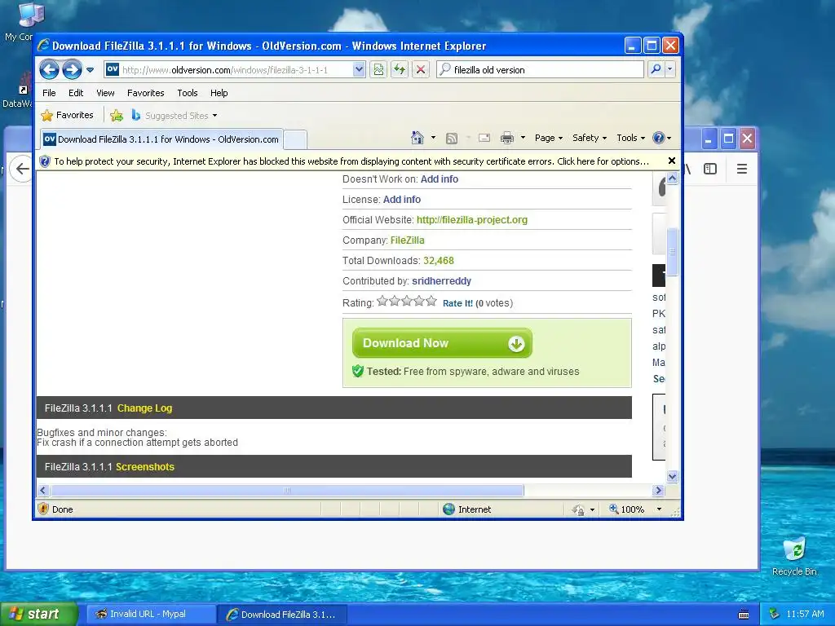Click status bar security shield icon

tap(44, 509)
